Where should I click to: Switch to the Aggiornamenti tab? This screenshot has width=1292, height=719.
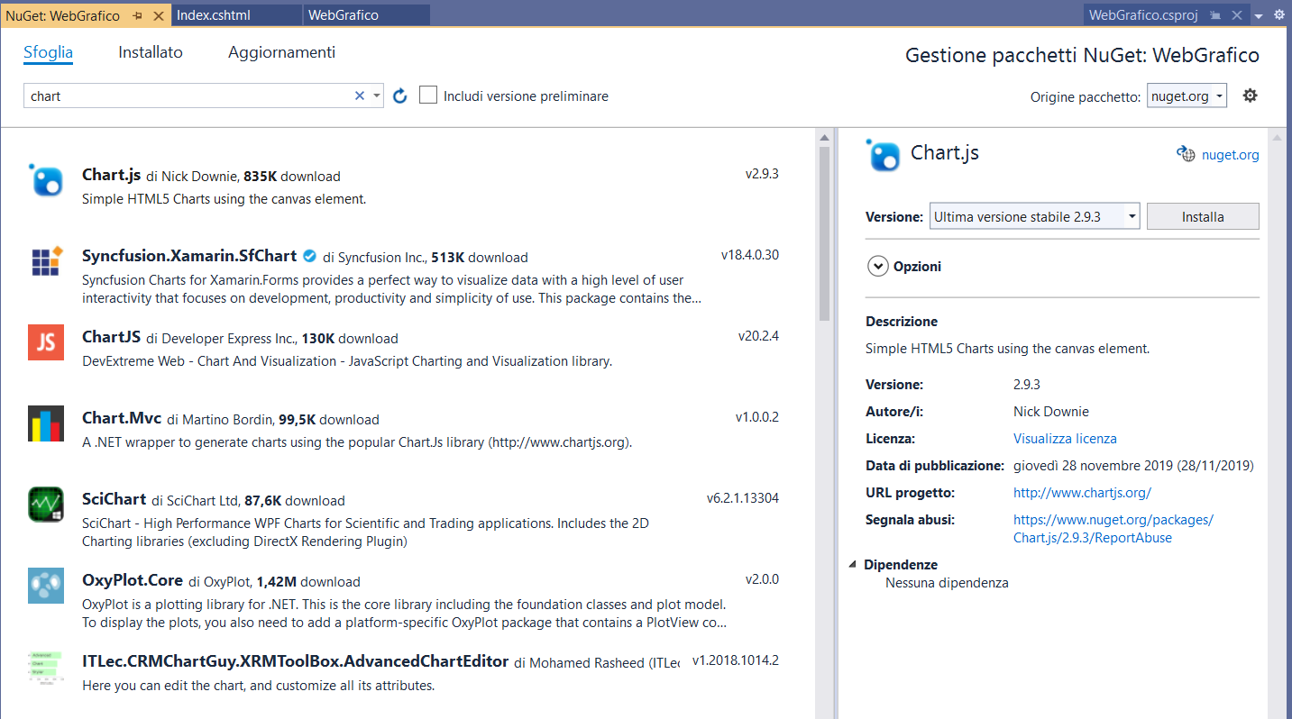click(x=282, y=52)
